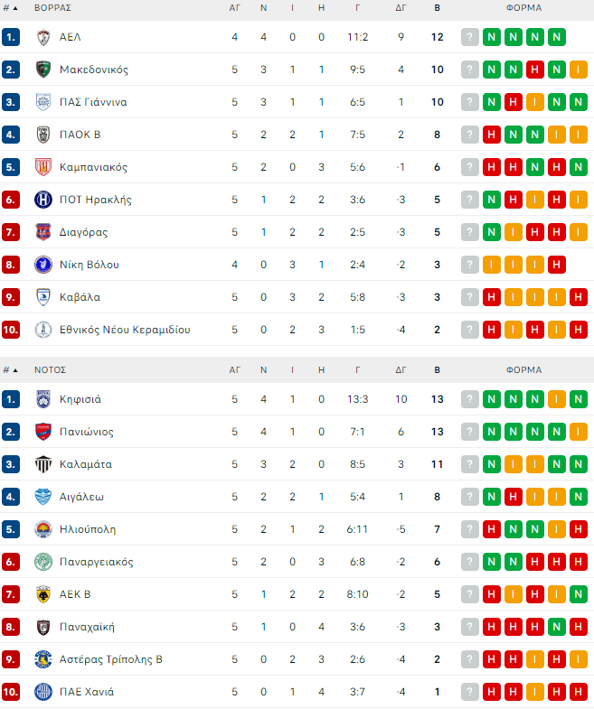Click the gray ? form badge for Καβάλα
The height and width of the screenshot is (709, 594).
470,297
